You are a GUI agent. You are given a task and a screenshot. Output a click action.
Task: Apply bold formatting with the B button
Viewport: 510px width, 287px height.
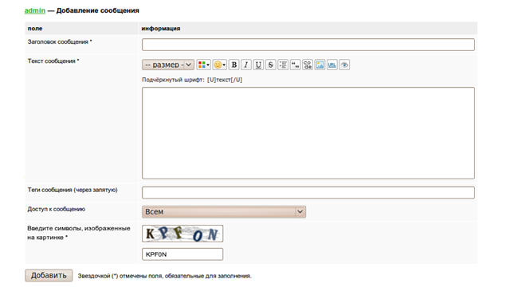(233, 65)
